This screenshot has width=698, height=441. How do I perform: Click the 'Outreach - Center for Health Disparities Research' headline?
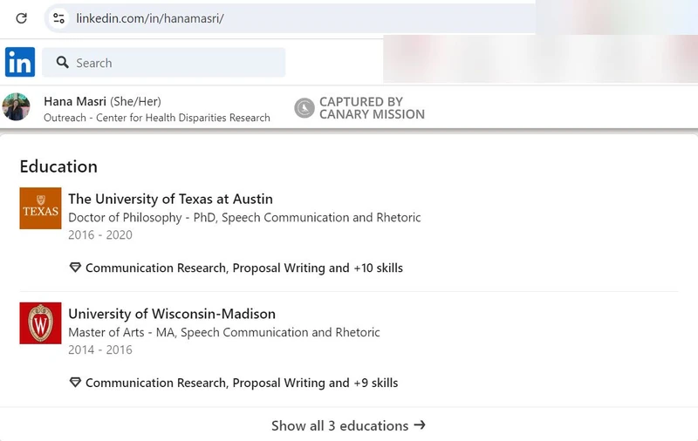coord(157,118)
